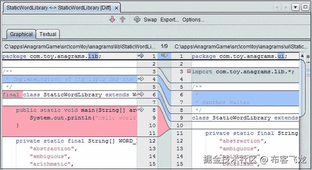The height and width of the screenshot is (170, 312).
Task: Click the right pane vertical scrollbar thumb
Action: point(302,87)
